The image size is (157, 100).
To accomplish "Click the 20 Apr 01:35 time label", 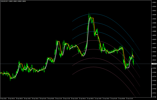I will [43, 98].
